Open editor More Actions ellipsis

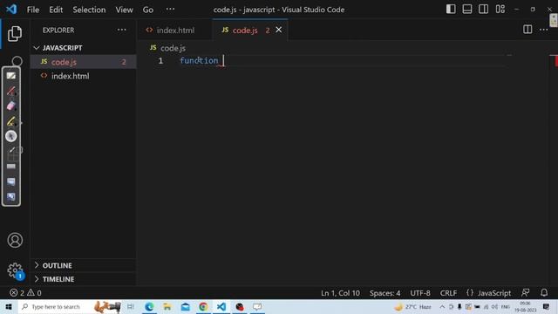pyautogui.click(x=543, y=30)
